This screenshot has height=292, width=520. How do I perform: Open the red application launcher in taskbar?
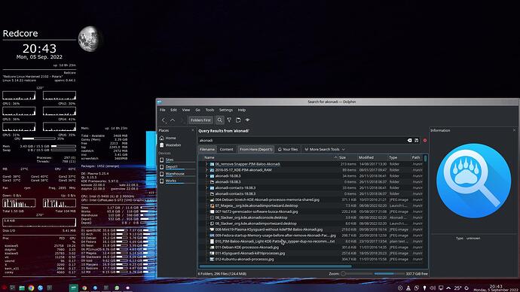point(4,288)
